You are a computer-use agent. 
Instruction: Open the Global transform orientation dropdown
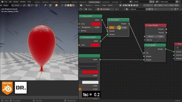click(x=17, y=5)
